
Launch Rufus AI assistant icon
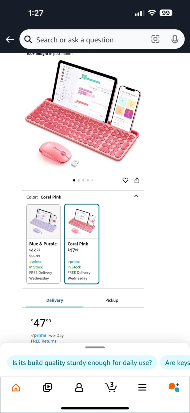[x=174, y=387]
